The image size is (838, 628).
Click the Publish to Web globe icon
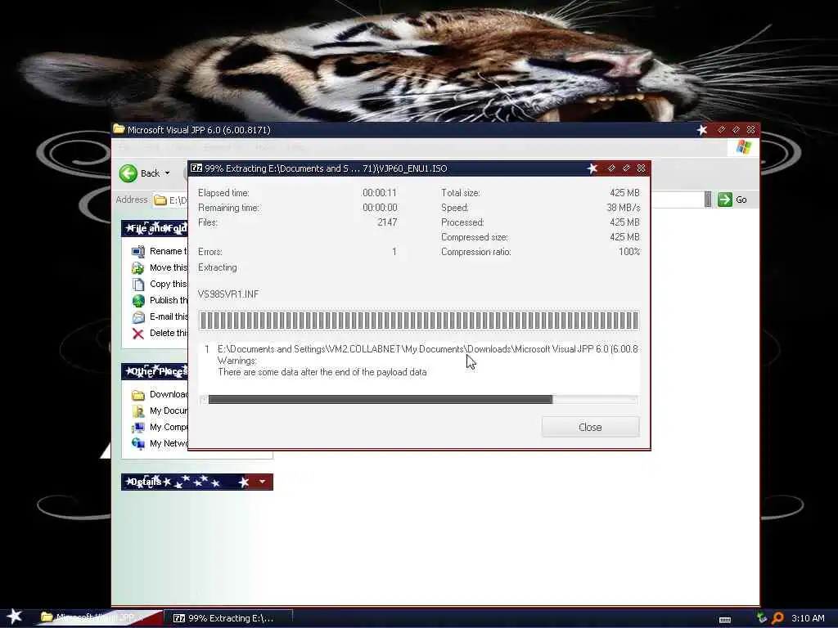[137, 301]
